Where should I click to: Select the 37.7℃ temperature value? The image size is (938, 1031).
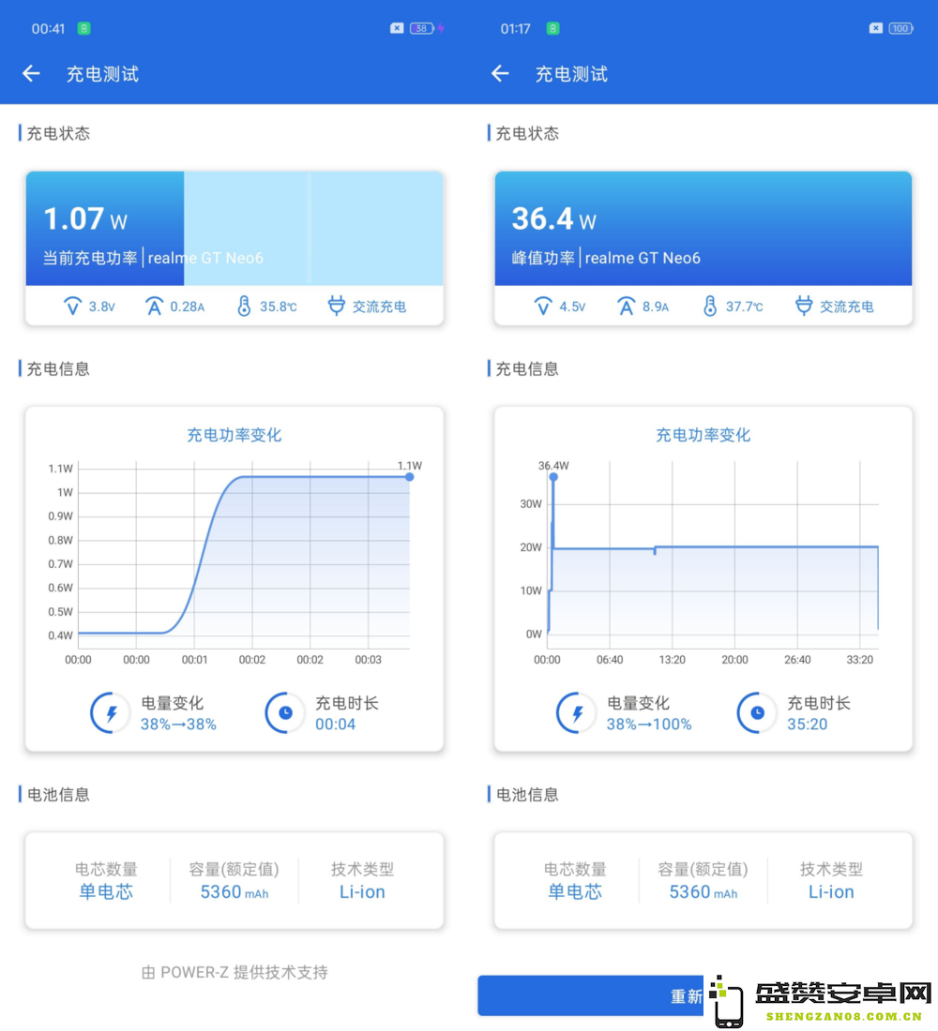745,306
